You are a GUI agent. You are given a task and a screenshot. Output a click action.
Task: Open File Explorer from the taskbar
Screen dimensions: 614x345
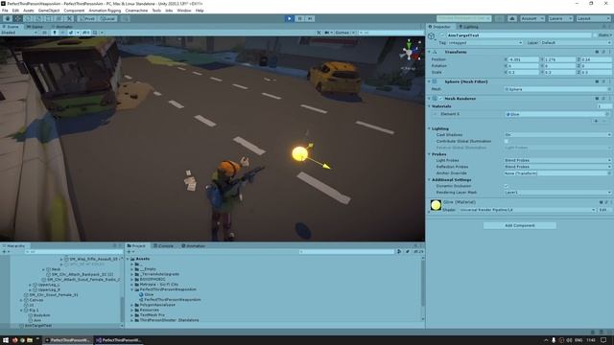[x=30, y=340]
